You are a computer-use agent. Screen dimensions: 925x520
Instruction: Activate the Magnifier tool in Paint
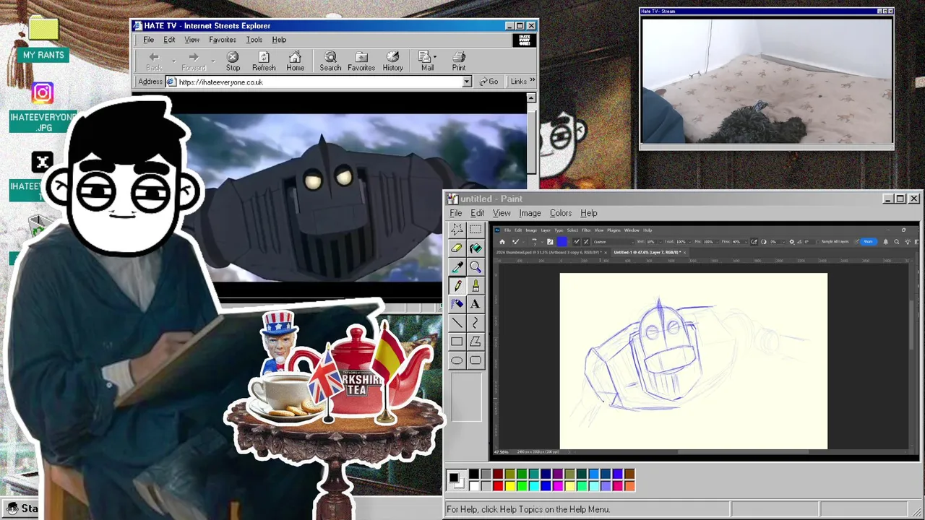click(476, 267)
